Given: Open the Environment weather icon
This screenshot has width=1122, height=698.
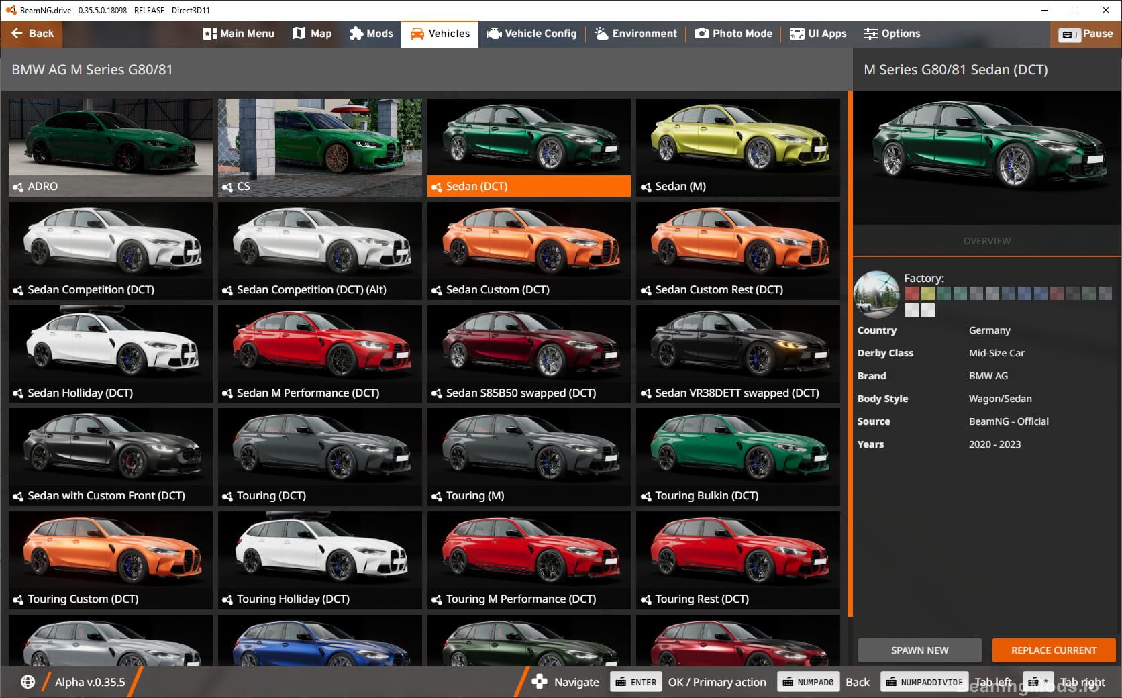Looking at the screenshot, I should [601, 34].
